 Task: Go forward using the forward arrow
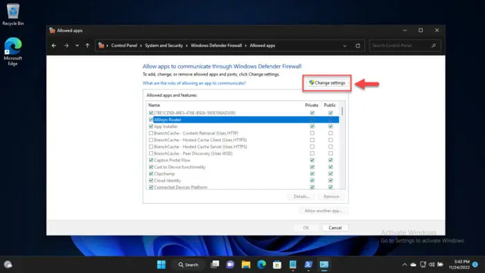point(67,46)
